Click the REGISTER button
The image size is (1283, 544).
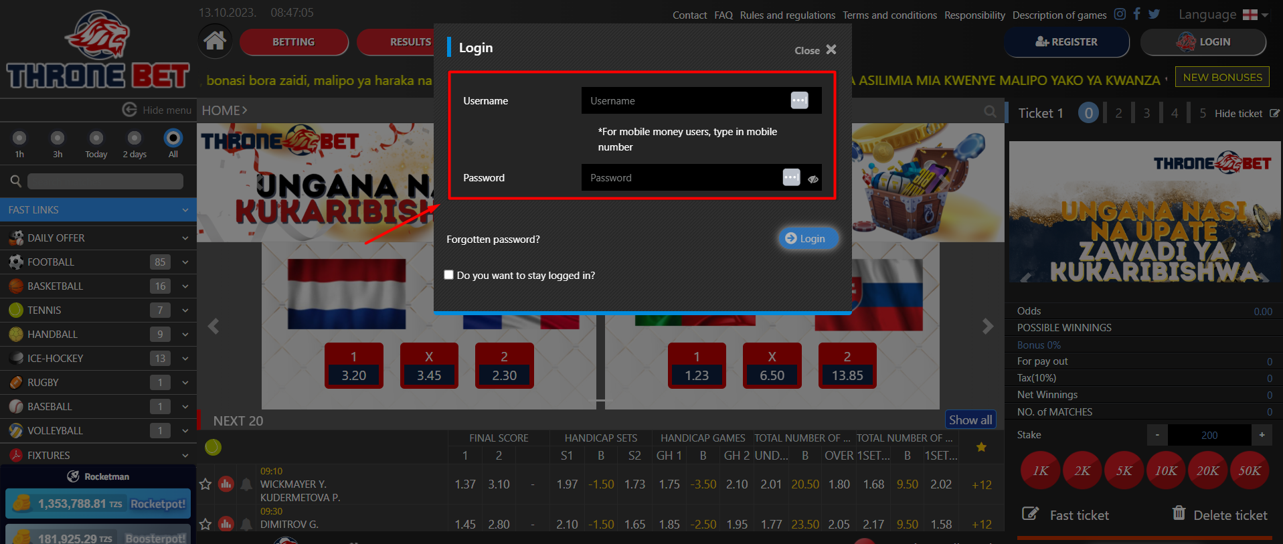click(1066, 41)
